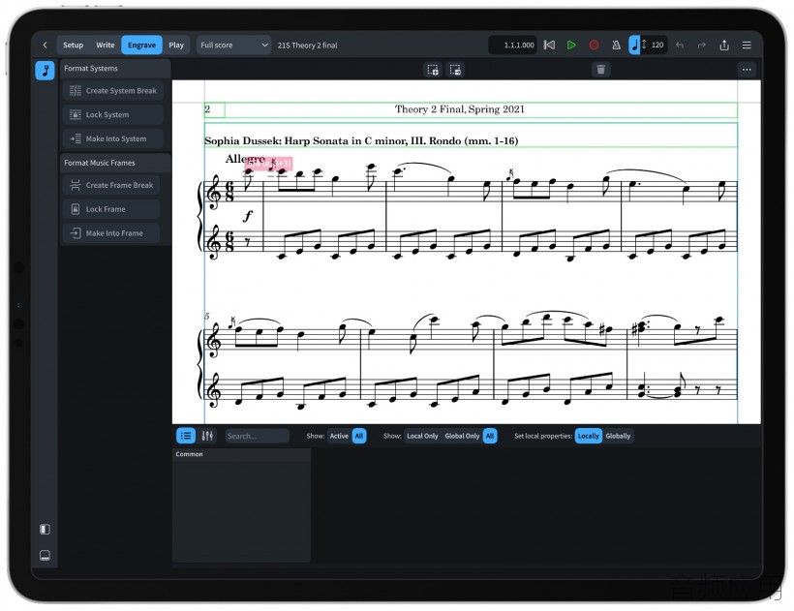Toggle the left panel visibility icon
The height and width of the screenshot is (611, 794).
45,529
